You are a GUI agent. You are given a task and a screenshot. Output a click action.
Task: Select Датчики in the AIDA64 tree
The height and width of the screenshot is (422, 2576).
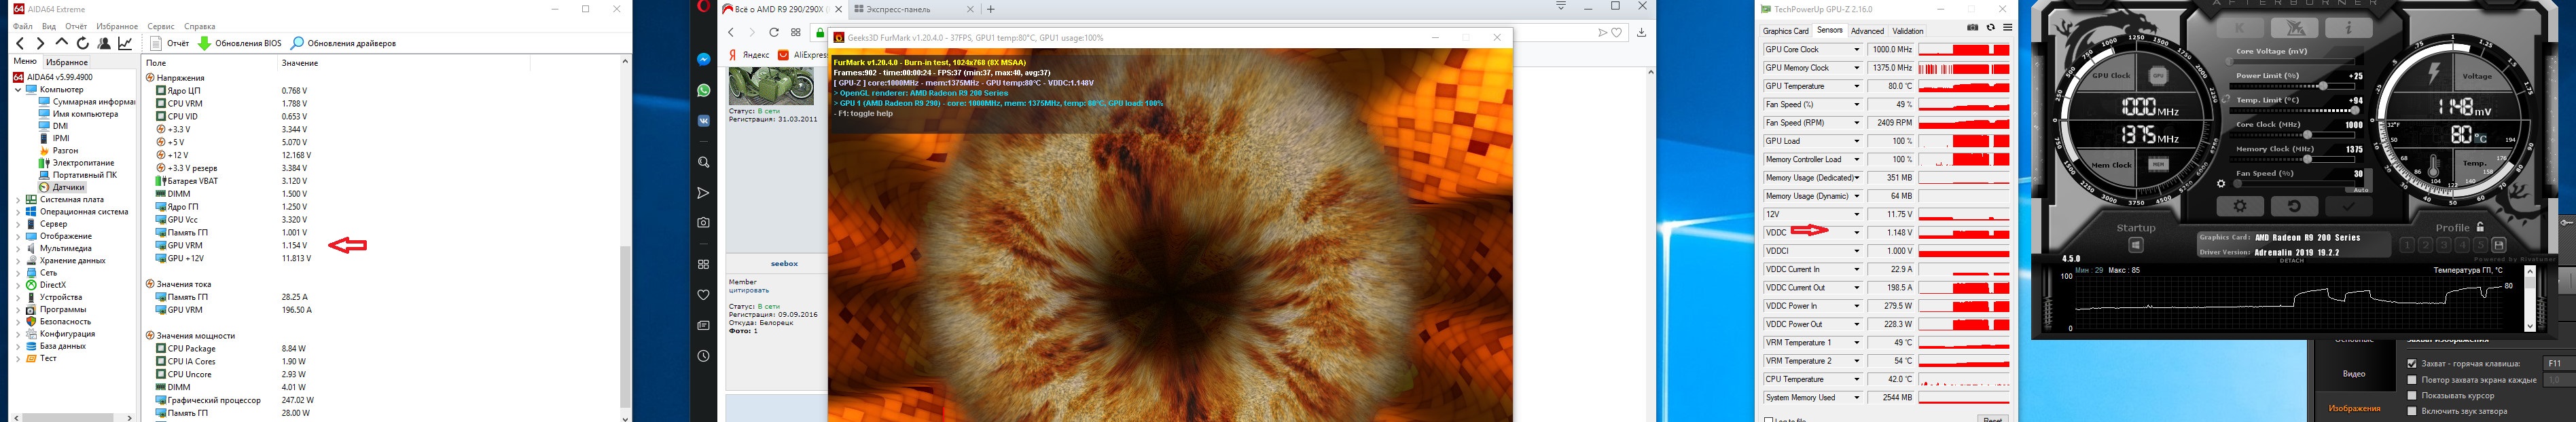point(68,187)
